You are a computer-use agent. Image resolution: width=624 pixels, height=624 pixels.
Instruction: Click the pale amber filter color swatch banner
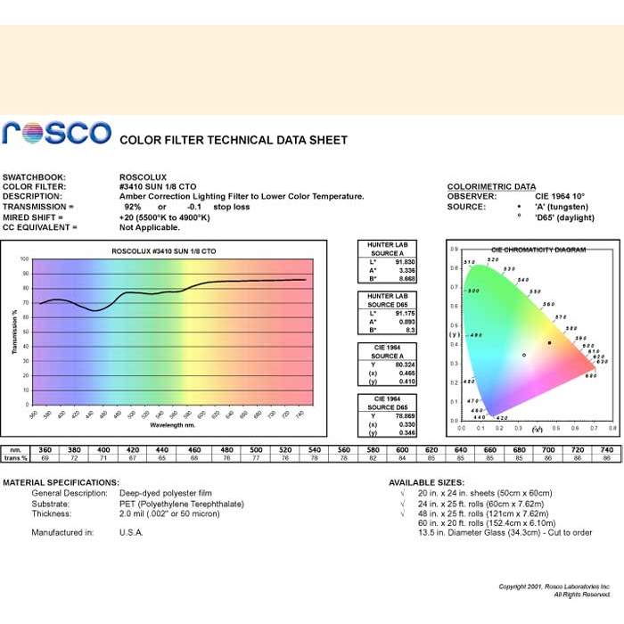312,70
